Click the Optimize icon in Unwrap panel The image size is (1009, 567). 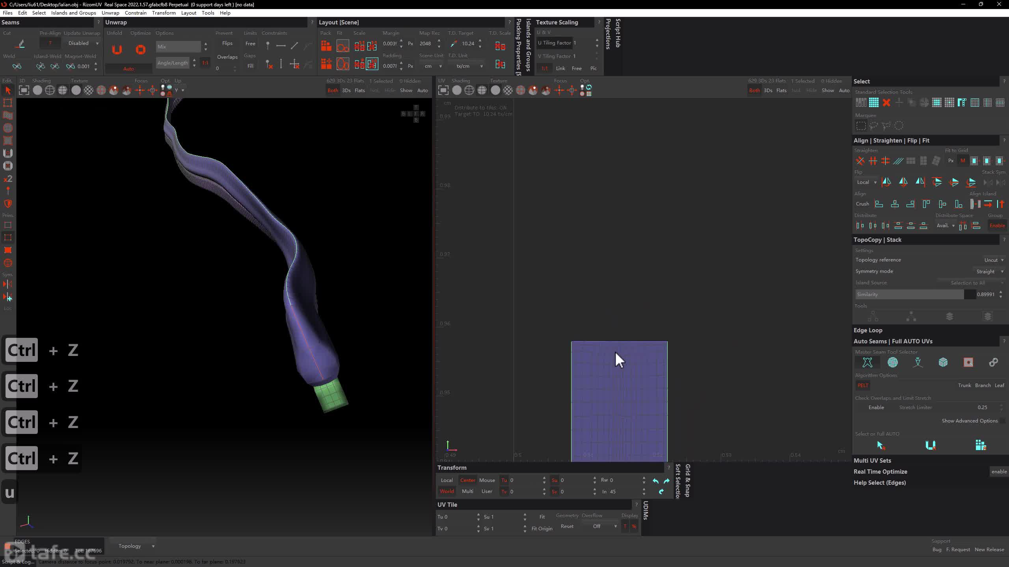coord(140,49)
